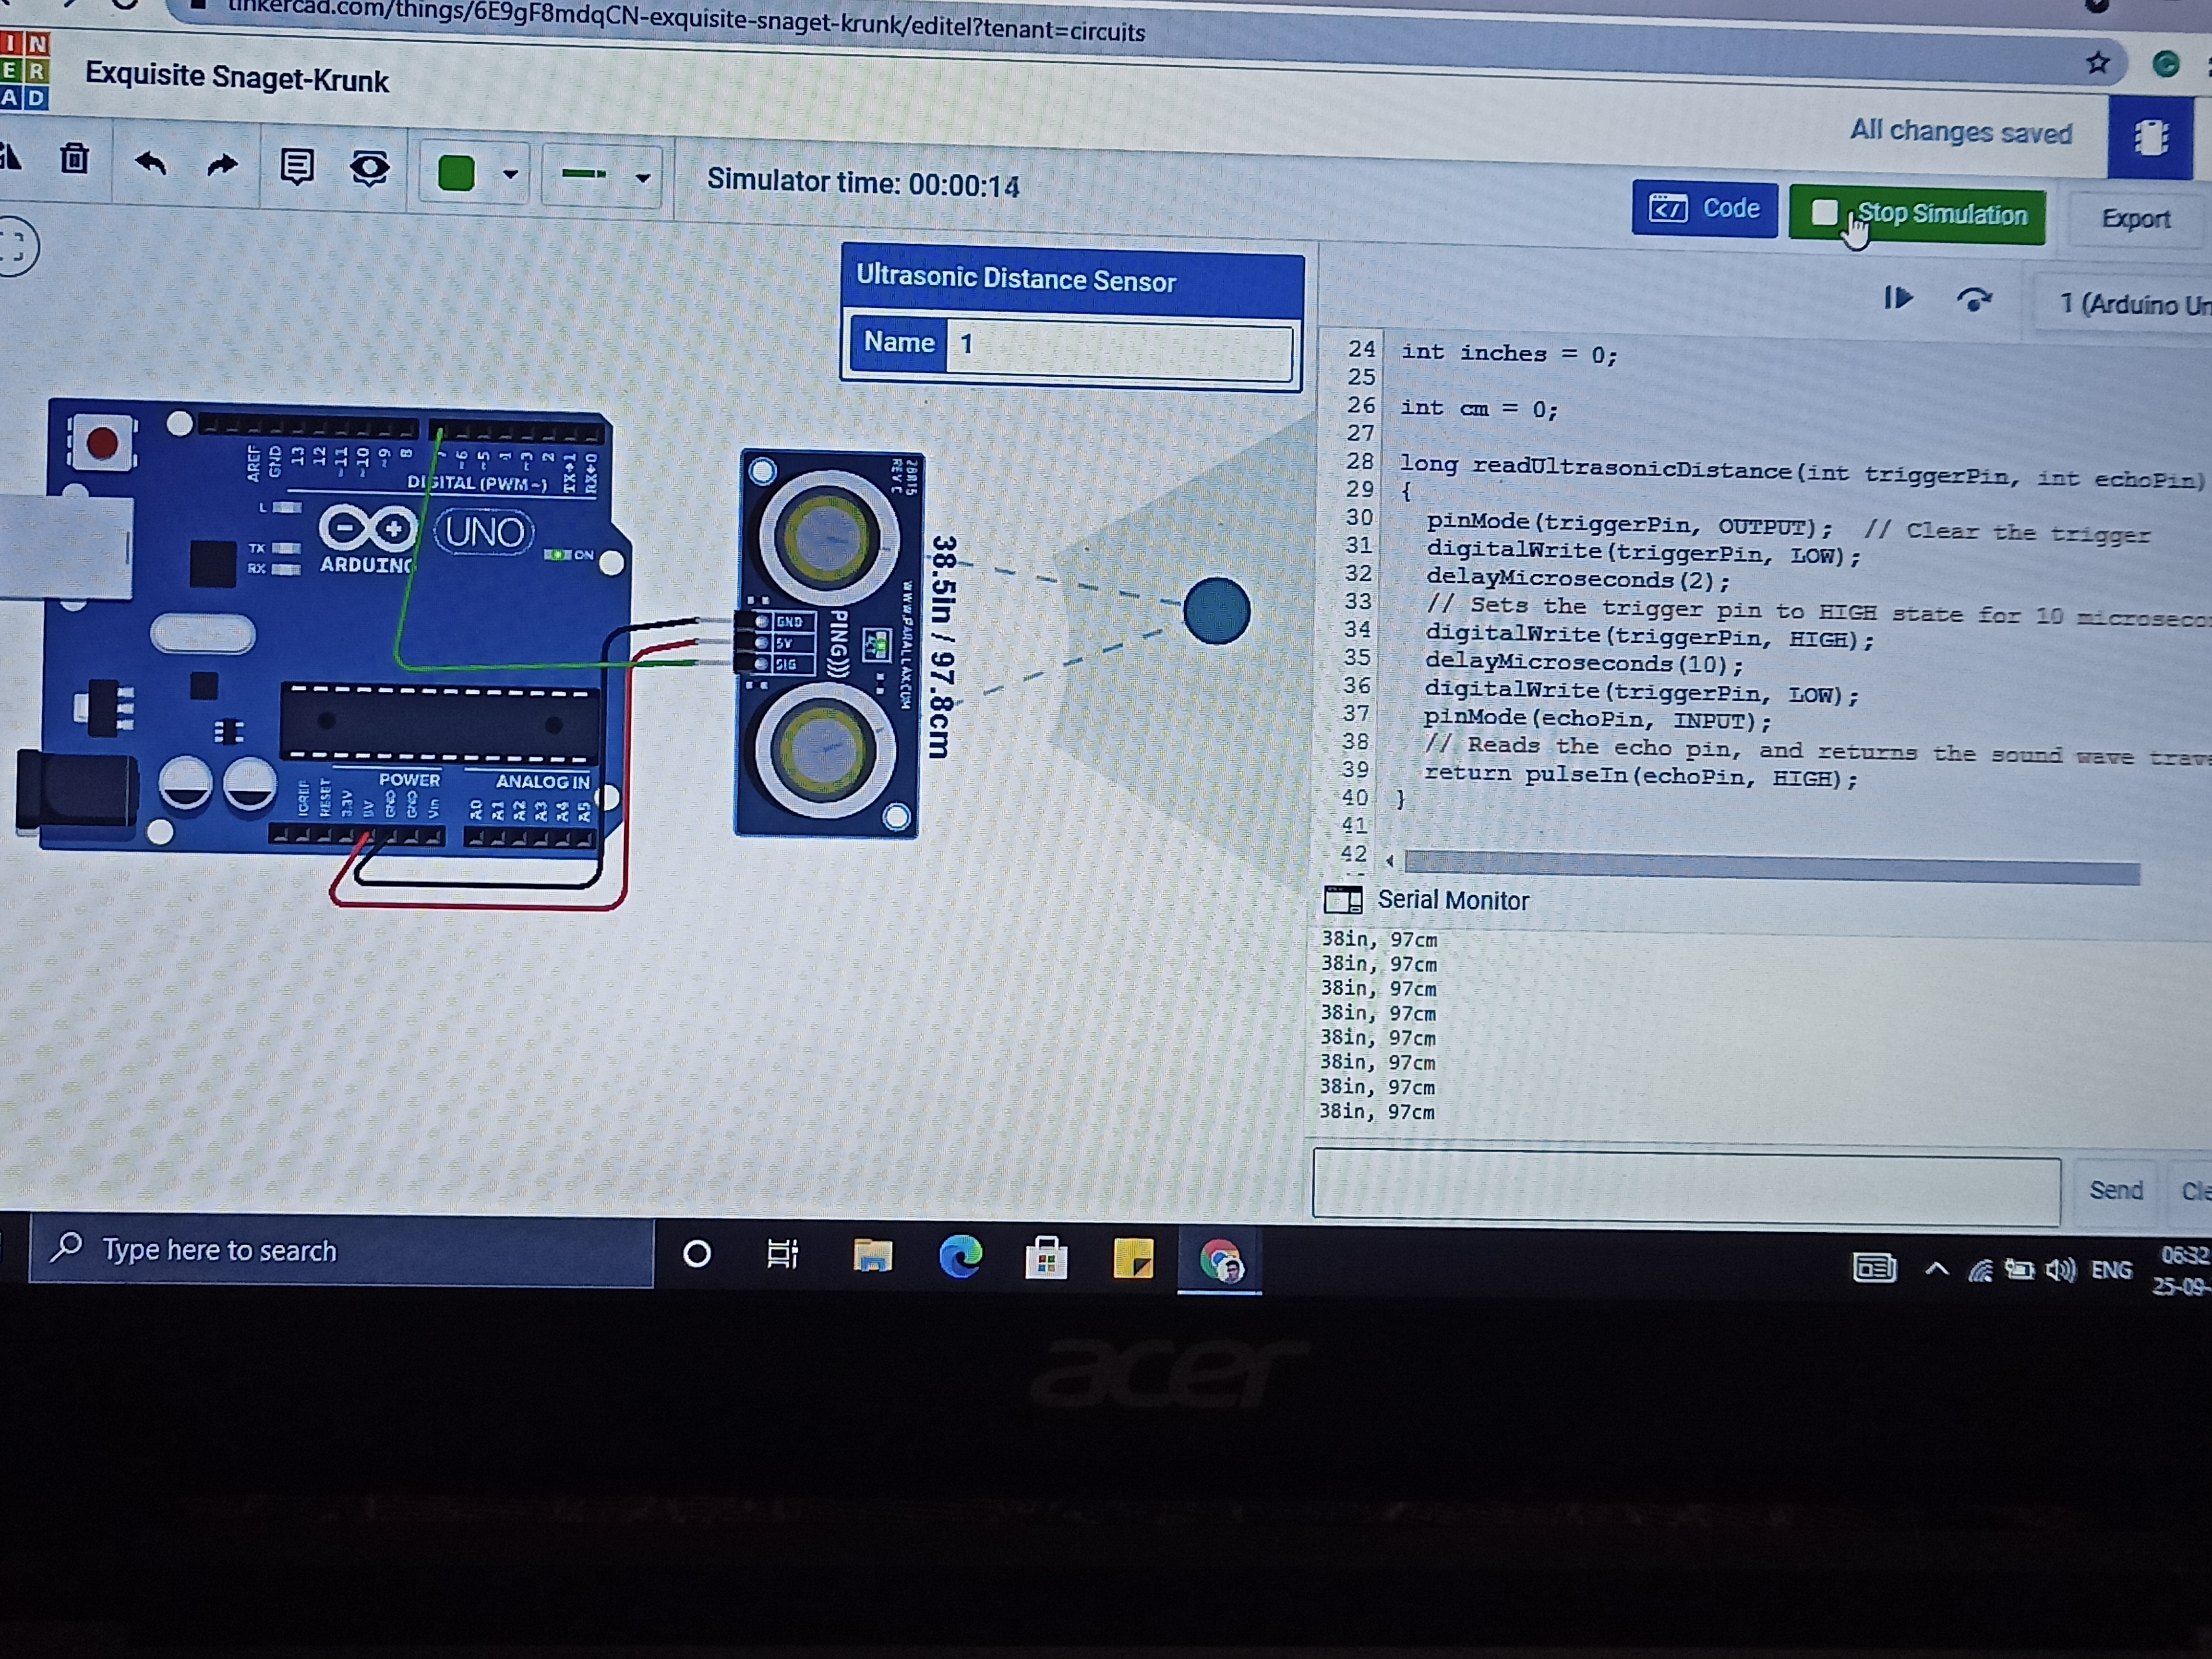Expand the wire type dropdown arrow
The height and width of the screenshot is (1659, 2212).
point(643,179)
